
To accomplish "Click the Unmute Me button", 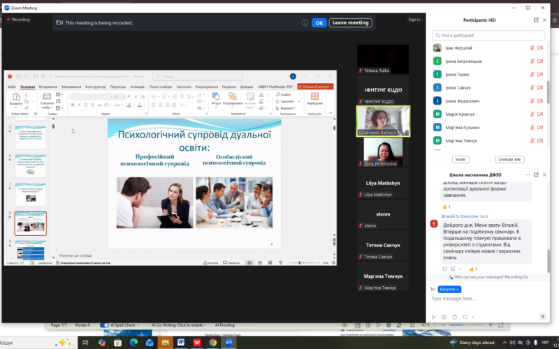I will 509,160.
